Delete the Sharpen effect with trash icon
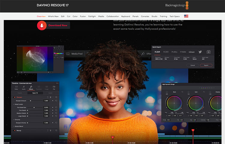 point(50,97)
